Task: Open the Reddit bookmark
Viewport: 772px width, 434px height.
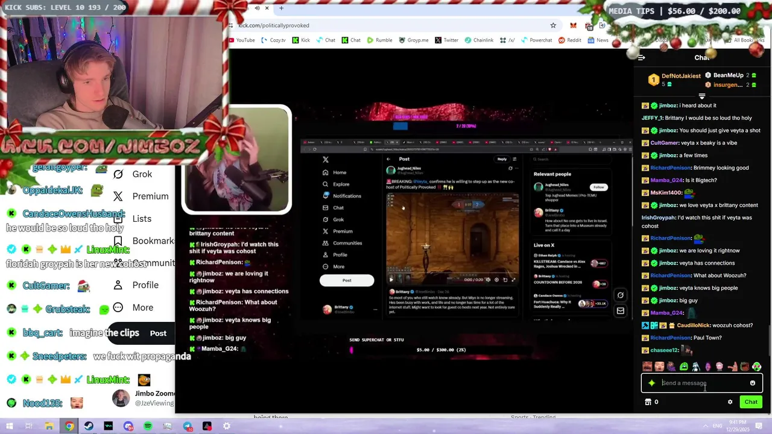Action: click(x=570, y=40)
